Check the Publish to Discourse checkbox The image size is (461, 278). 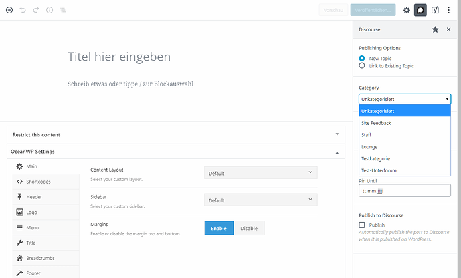(x=362, y=225)
